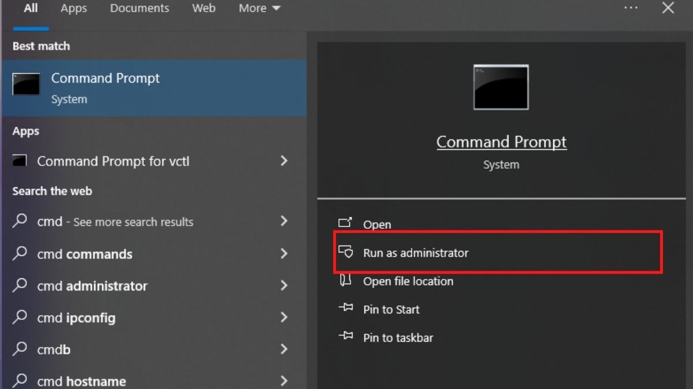This screenshot has height=389, width=693.
Task: Click the search icon beside 'cmd - See more search results'
Action: click(x=20, y=221)
